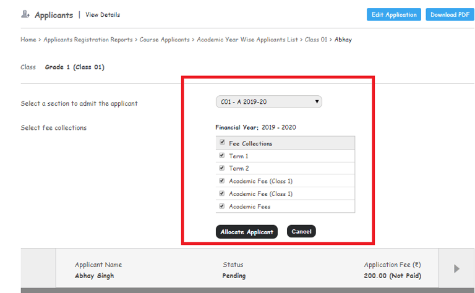Click the left cell of applicant row

pyautogui.click(x=38, y=268)
